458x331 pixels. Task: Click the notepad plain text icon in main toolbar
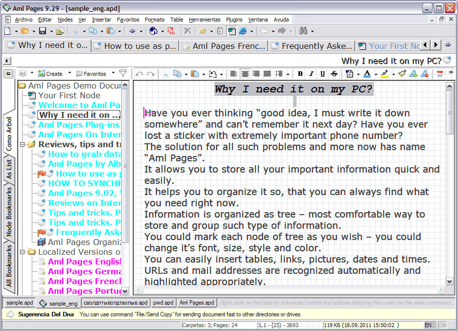pyautogui.click(x=220, y=31)
